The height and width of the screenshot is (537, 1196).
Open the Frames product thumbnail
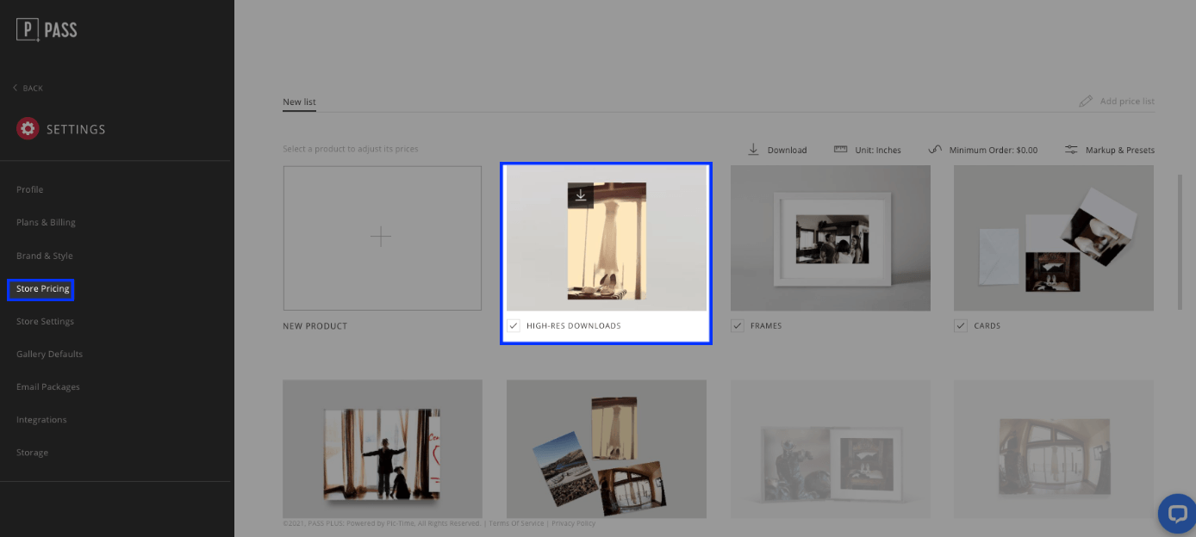(831, 238)
